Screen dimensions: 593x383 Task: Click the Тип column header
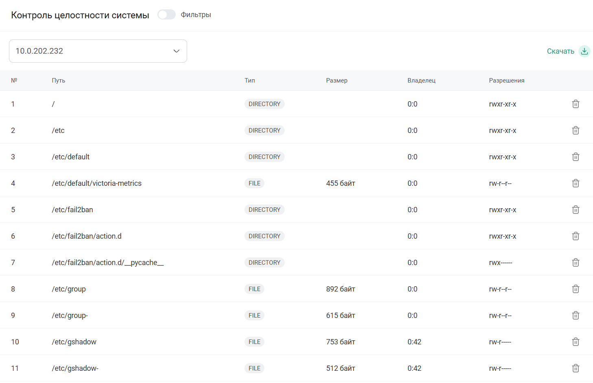click(250, 81)
